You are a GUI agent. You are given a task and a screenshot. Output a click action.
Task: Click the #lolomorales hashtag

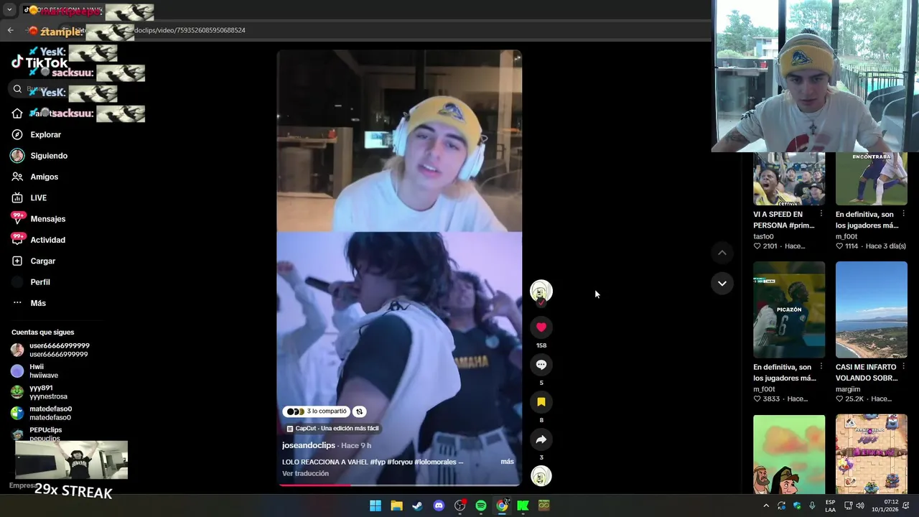coord(434,462)
